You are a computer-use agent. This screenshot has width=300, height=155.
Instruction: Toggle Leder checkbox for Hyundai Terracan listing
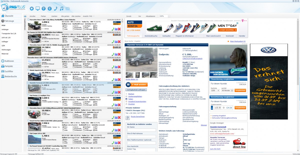[63, 92]
